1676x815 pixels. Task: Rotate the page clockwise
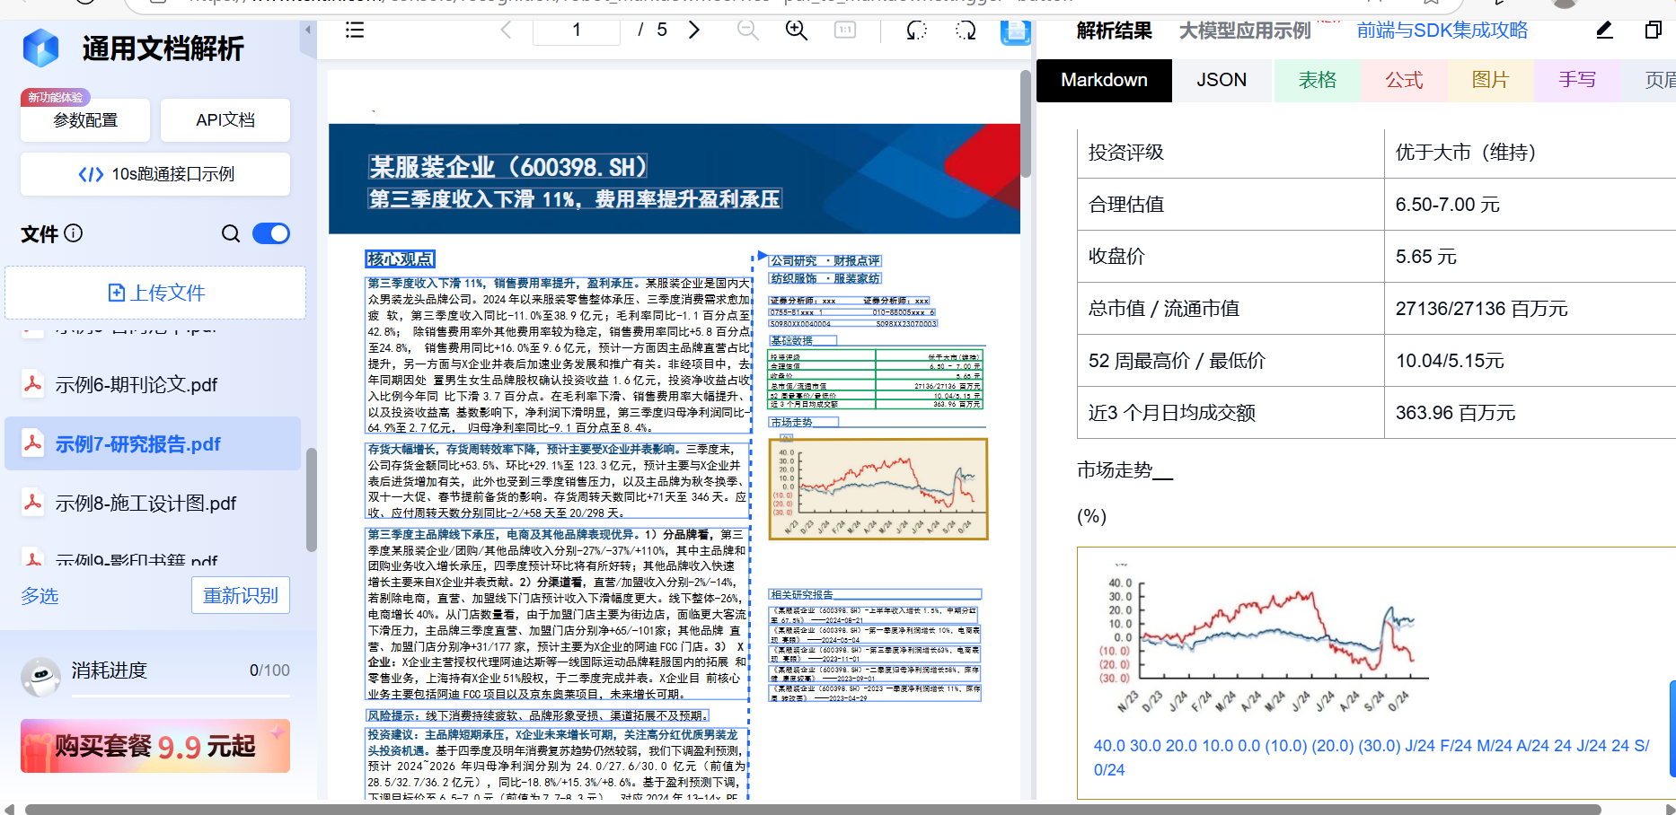point(966,31)
